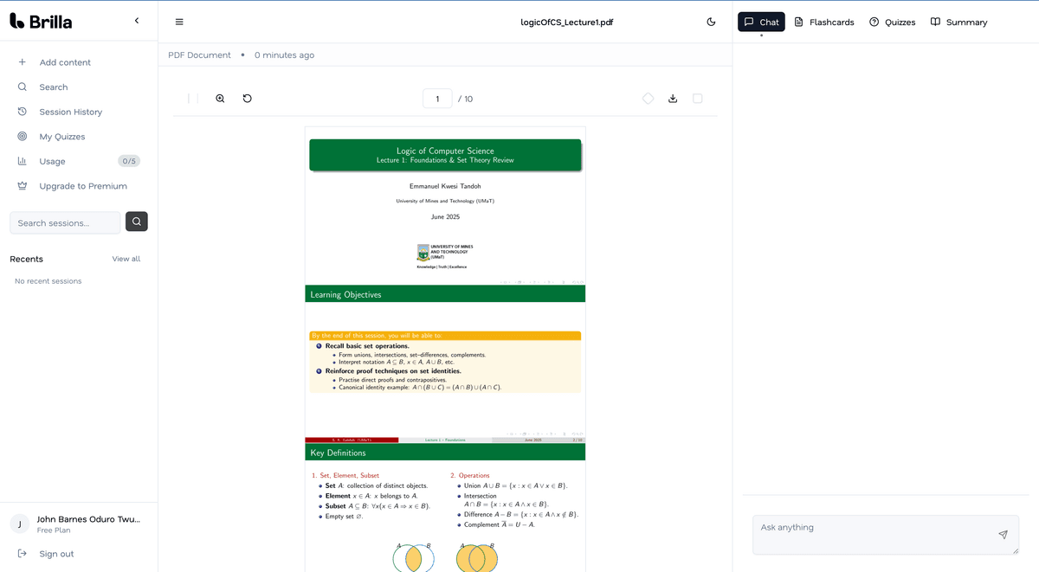Switch to the Chat tab
The height and width of the screenshot is (572, 1039).
click(761, 22)
